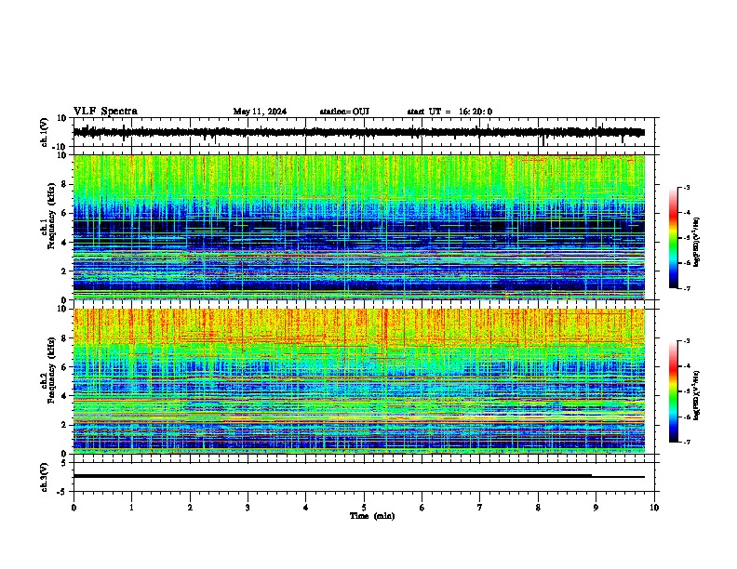Click the "Time (min)" axis label
Image resolution: width=737 pixels, height=569 pixels.
click(x=372, y=516)
